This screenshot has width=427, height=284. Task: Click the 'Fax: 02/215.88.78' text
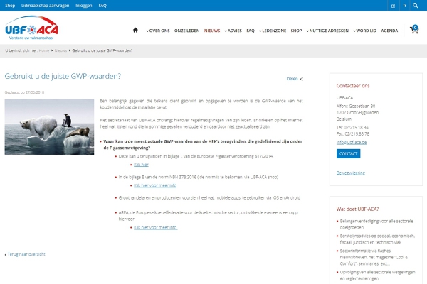point(353,134)
